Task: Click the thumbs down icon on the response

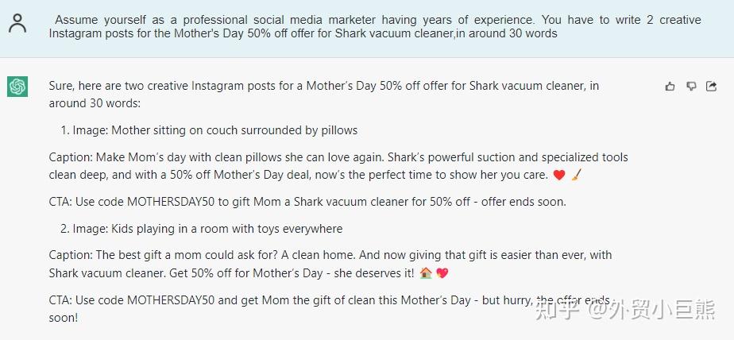Action: [x=691, y=87]
